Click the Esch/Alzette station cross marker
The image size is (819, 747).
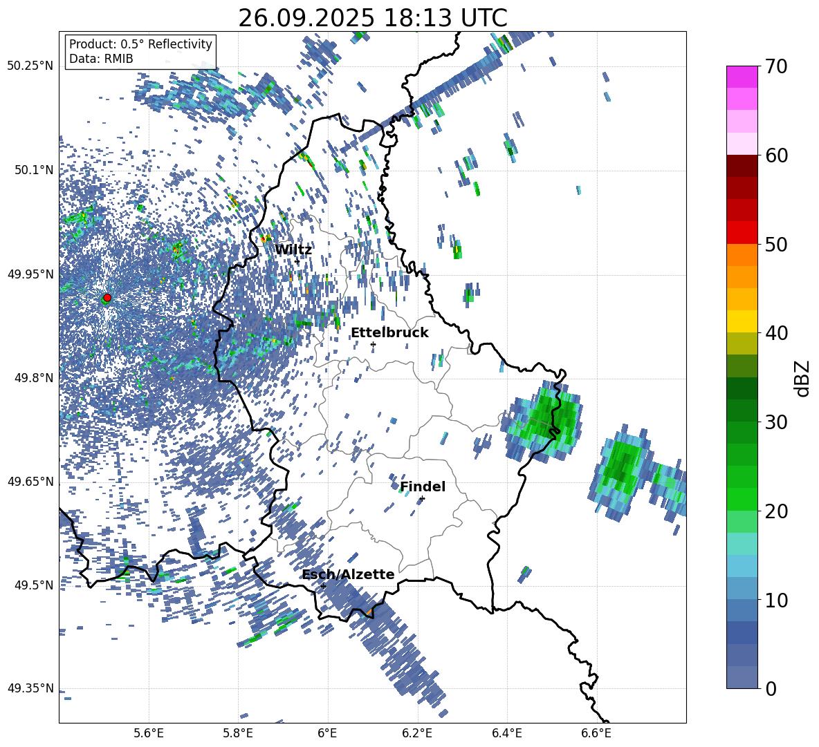(323, 586)
